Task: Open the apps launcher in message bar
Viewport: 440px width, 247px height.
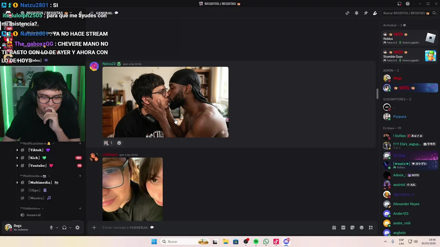Action: point(371,227)
